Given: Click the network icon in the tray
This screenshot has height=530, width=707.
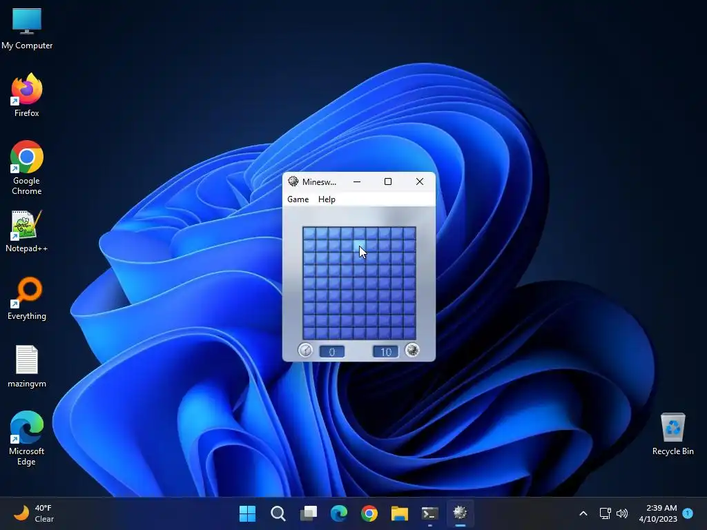Looking at the screenshot, I should (x=605, y=513).
